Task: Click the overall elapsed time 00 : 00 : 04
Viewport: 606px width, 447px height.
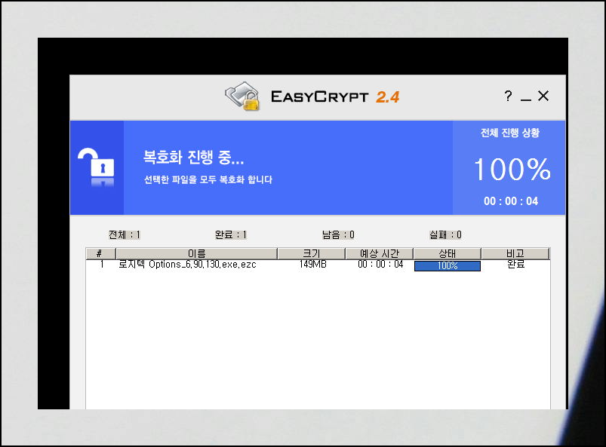Action: (x=511, y=201)
